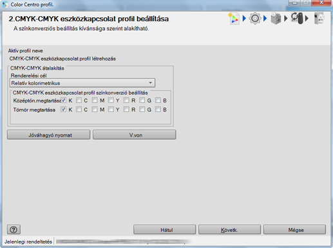Image resolution: width=333 pixels, height=248 pixels.
Task: Enable Középtón megtartása M checkbox
Action: (95, 100)
